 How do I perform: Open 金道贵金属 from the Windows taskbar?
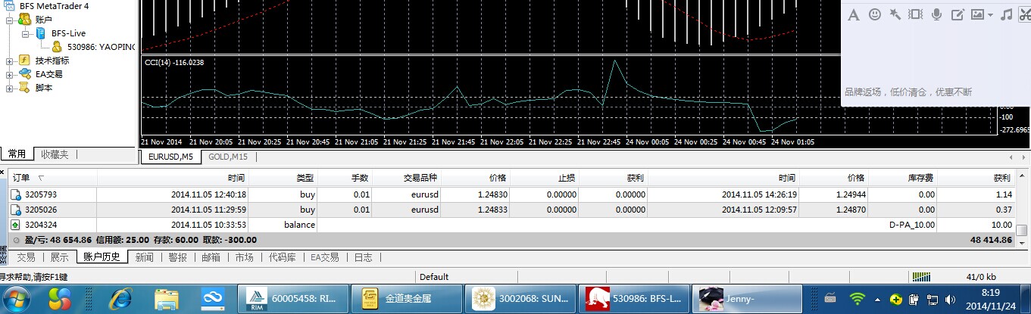point(409,299)
